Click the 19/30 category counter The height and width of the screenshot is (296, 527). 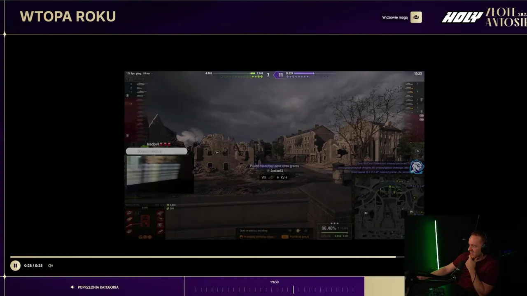click(274, 282)
